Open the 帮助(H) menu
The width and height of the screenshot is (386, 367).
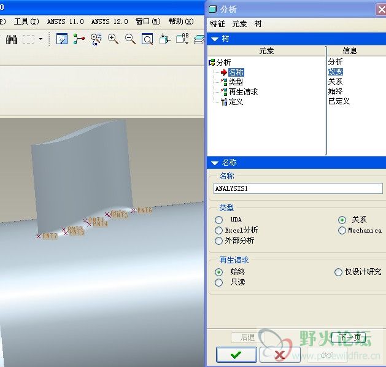point(181,21)
